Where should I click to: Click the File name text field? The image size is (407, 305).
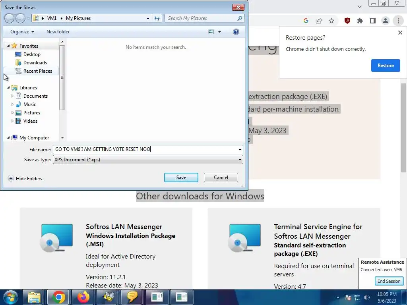pos(145,149)
